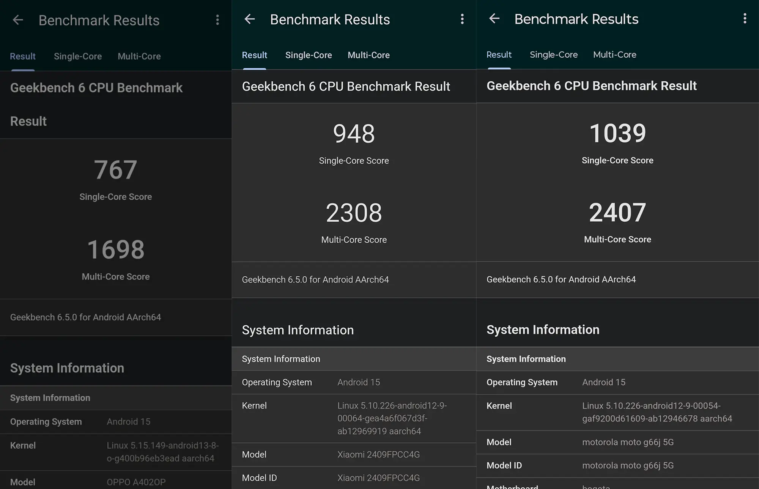Tap the back arrow in the leftmost screen

(x=18, y=20)
